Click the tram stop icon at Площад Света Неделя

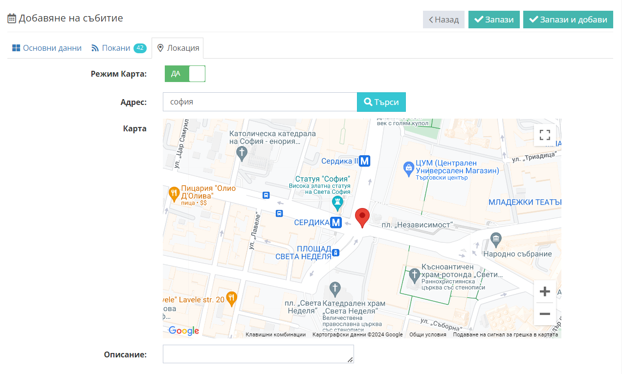pyautogui.click(x=336, y=252)
